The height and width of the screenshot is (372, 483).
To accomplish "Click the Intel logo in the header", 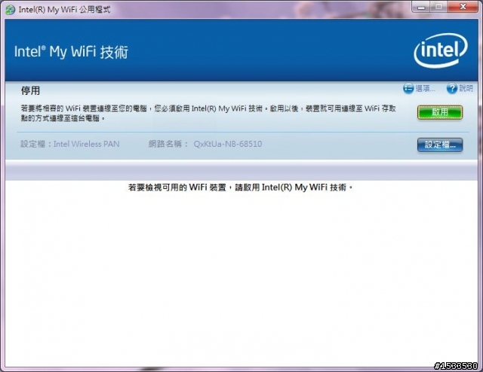I will point(441,50).
